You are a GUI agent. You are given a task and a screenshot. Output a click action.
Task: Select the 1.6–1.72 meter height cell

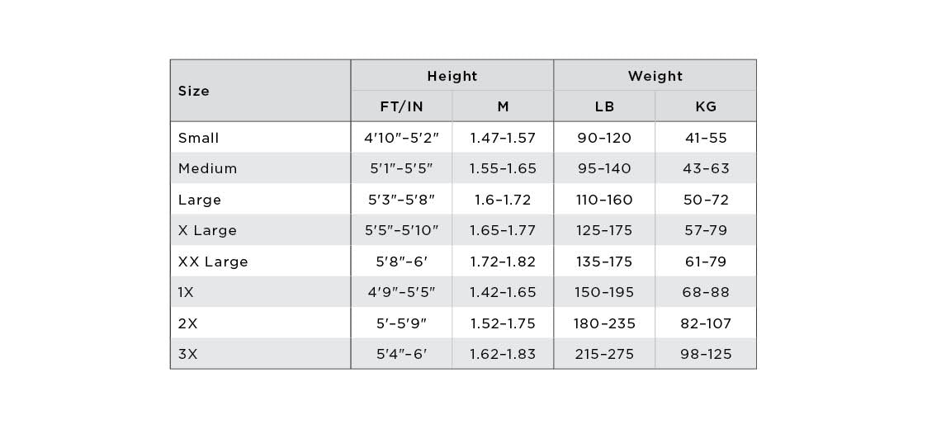pyautogui.click(x=503, y=200)
